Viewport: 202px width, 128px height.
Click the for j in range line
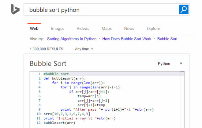[91, 87]
